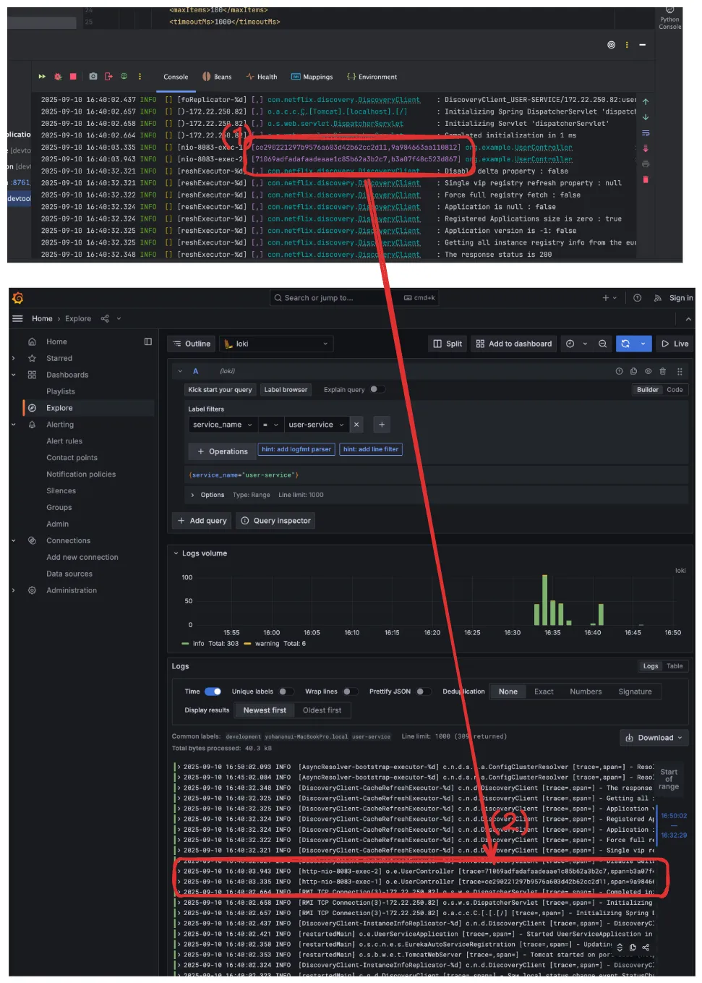Open the service_name label dropdown
The image size is (702, 983).
223,425
